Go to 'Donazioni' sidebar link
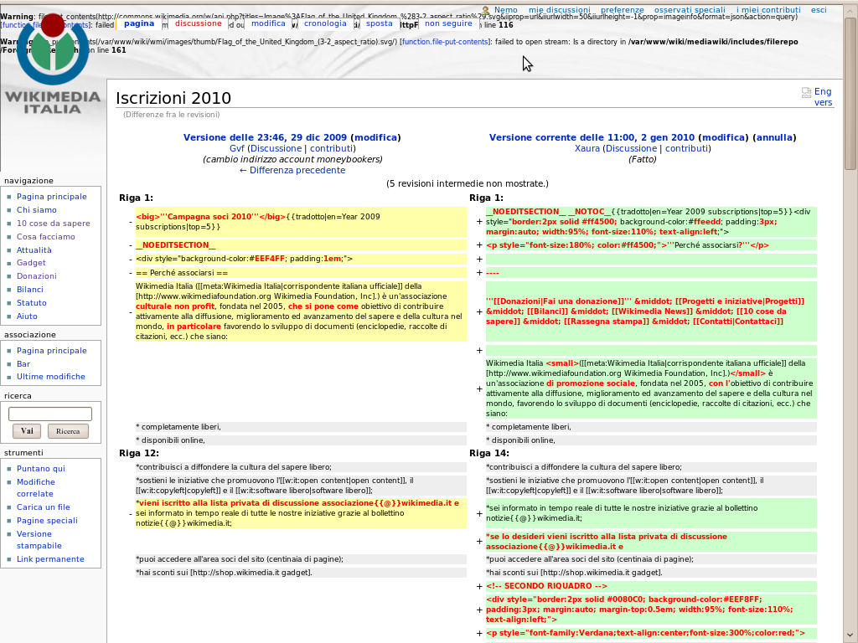Screen dimensions: 858x643 click(37, 276)
